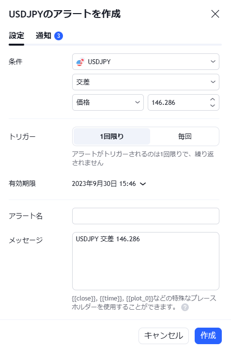
Task: Open the 価格 dropdown
Action: [108, 102]
